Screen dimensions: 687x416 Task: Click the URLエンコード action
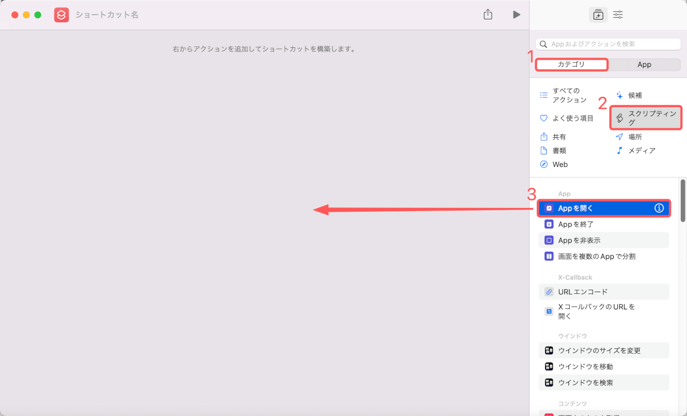pyautogui.click(x=604, y=292)
